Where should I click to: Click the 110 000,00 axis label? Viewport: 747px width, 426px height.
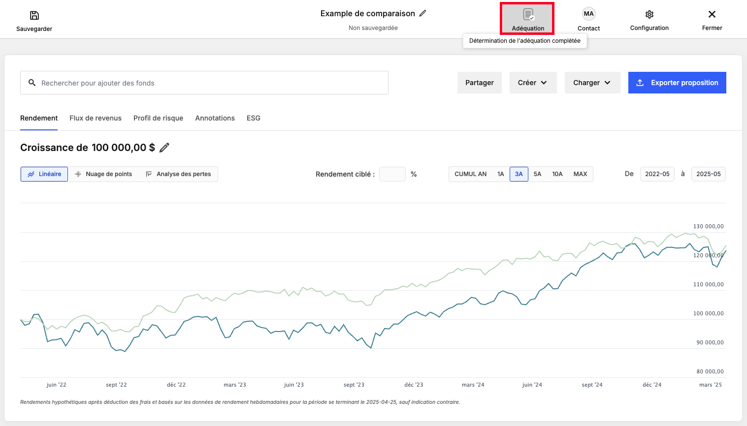709,284
